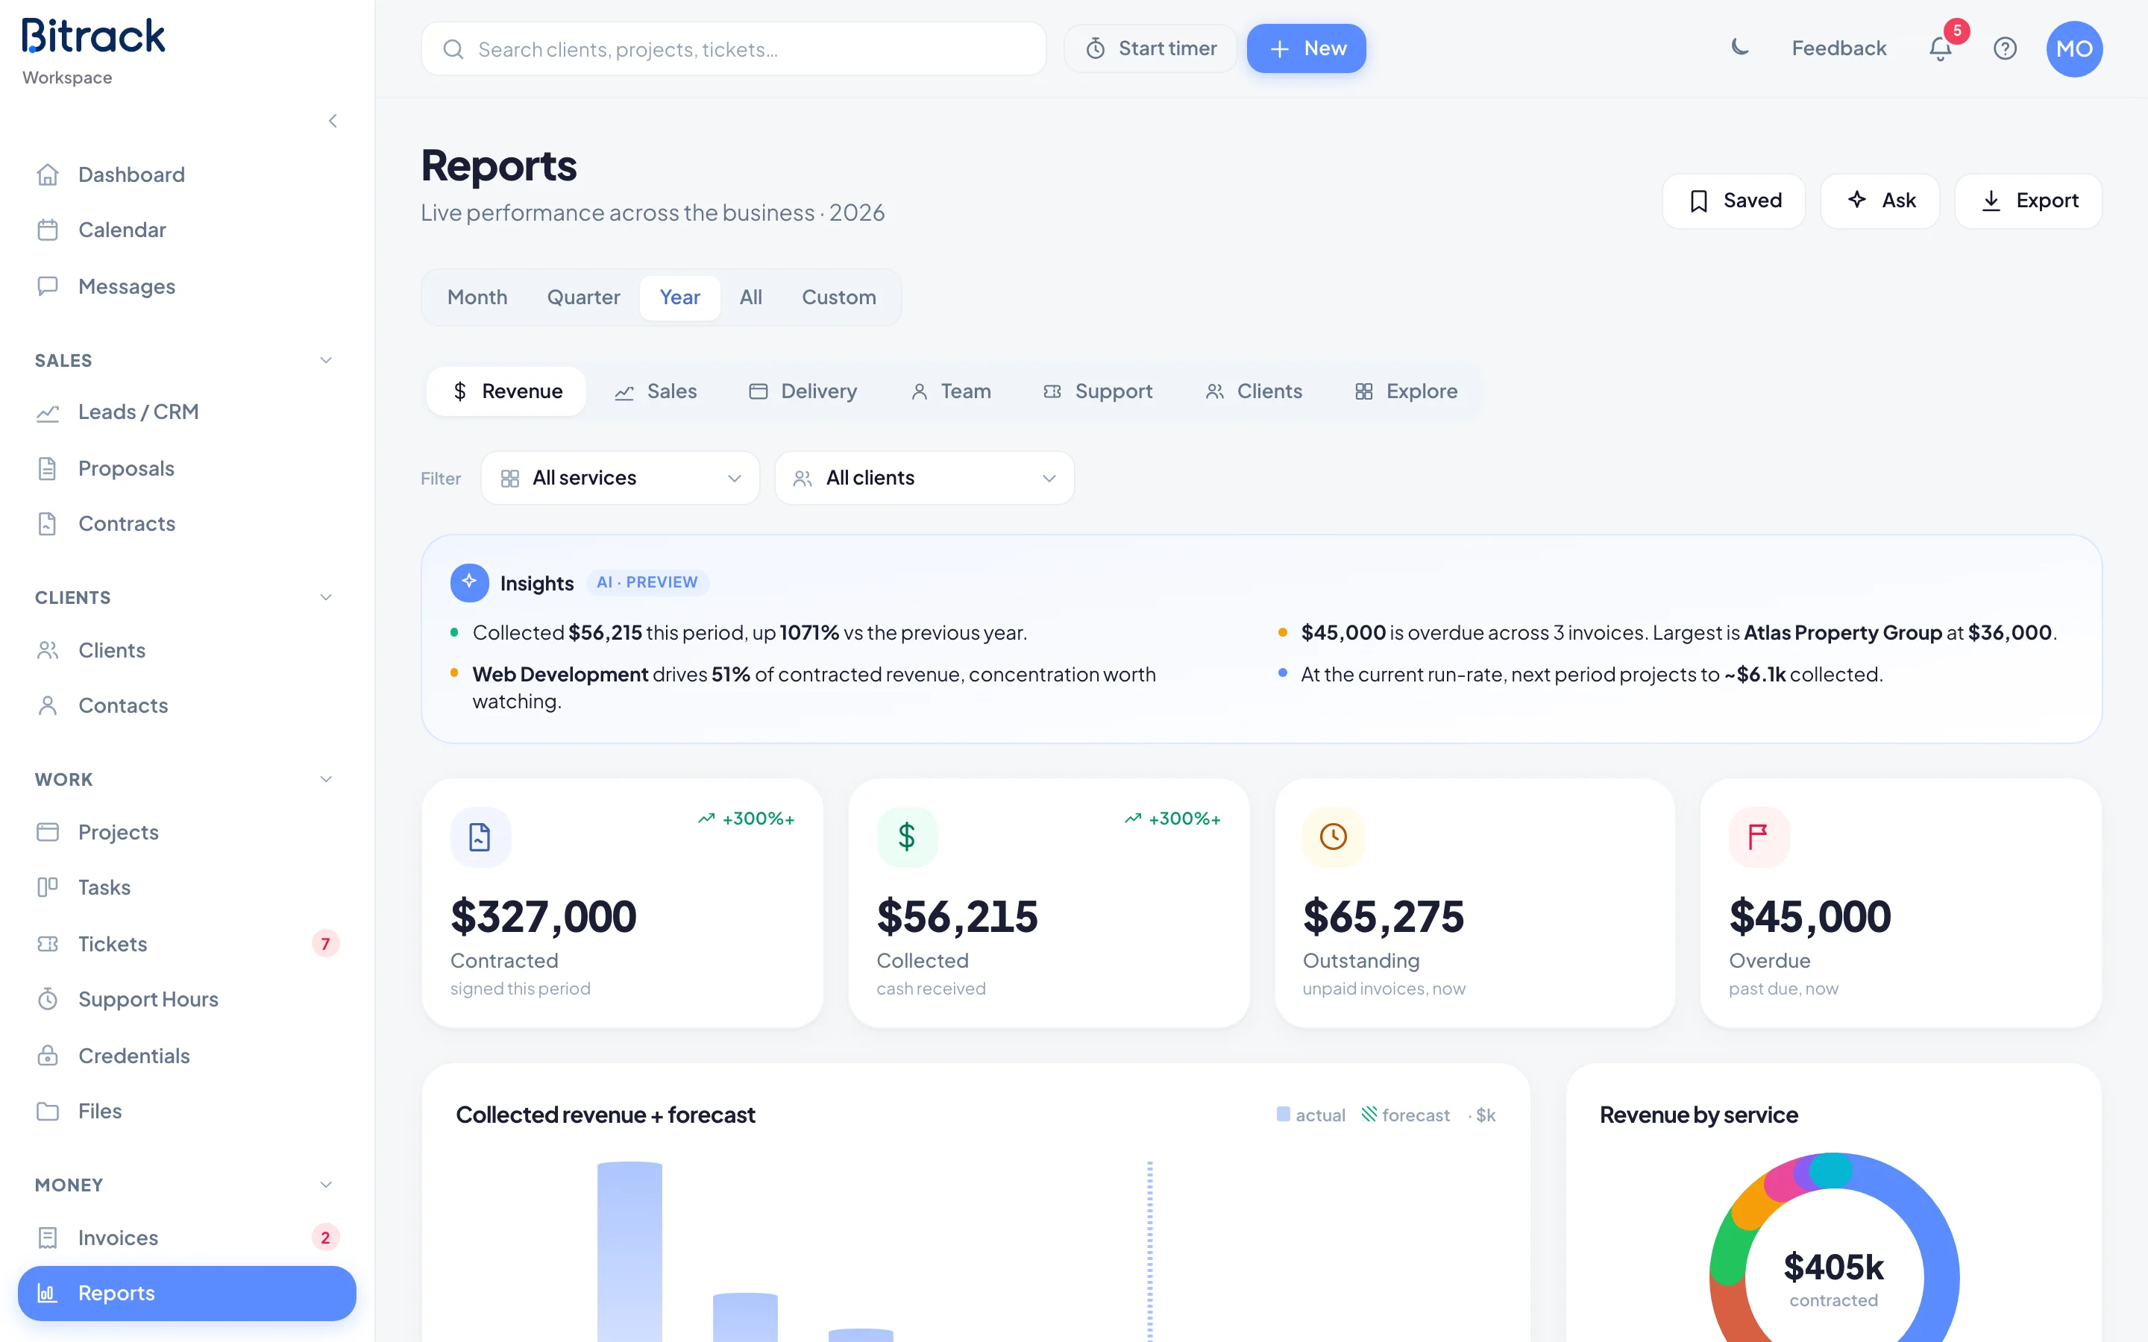Export the report
The image size is (2148, 1342).
[x=2029, y=201]
